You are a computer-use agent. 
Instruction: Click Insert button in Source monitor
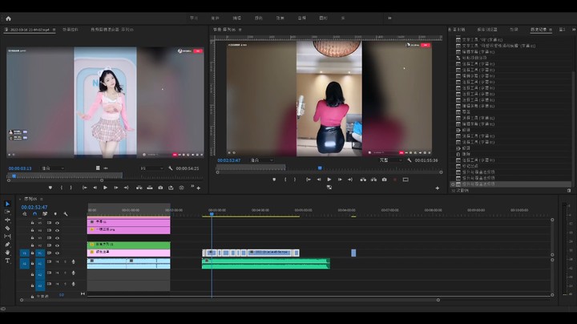139,188
